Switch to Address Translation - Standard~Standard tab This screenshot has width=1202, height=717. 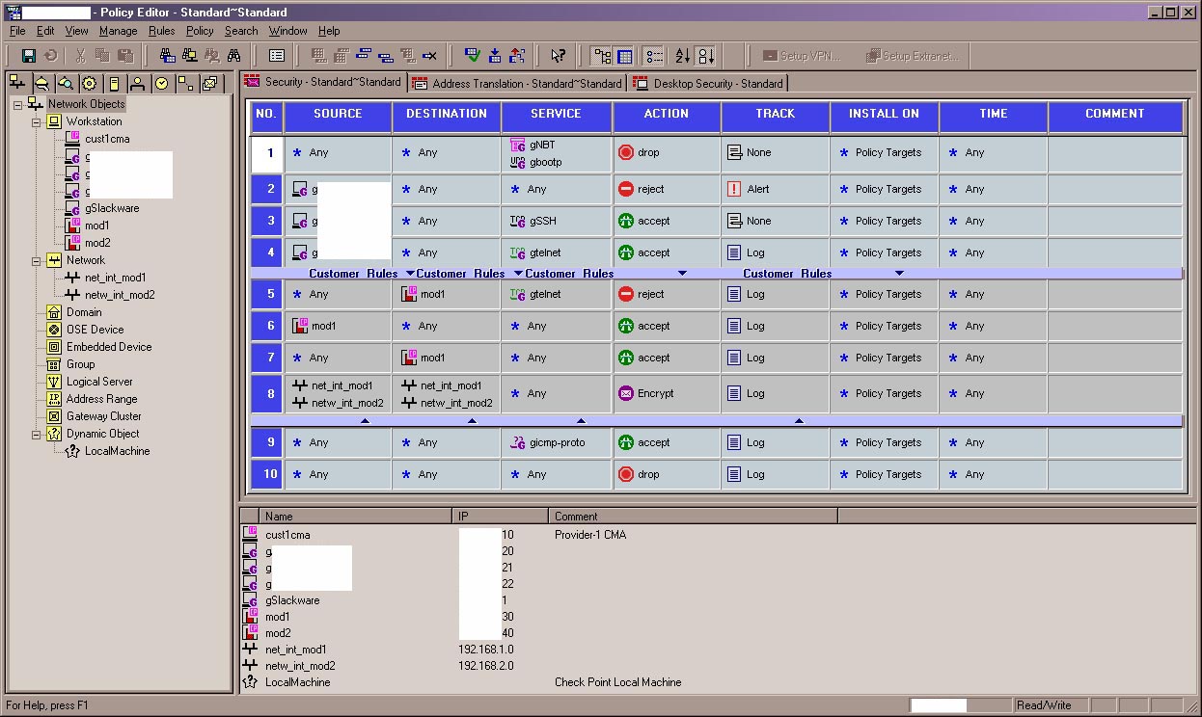coord(517,84)
